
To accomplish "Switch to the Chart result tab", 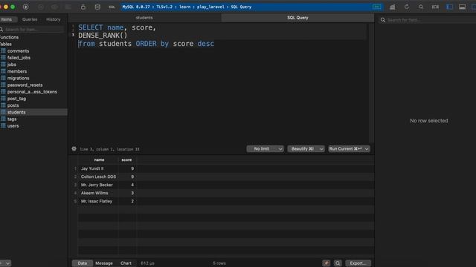I will tap(126, 263).
